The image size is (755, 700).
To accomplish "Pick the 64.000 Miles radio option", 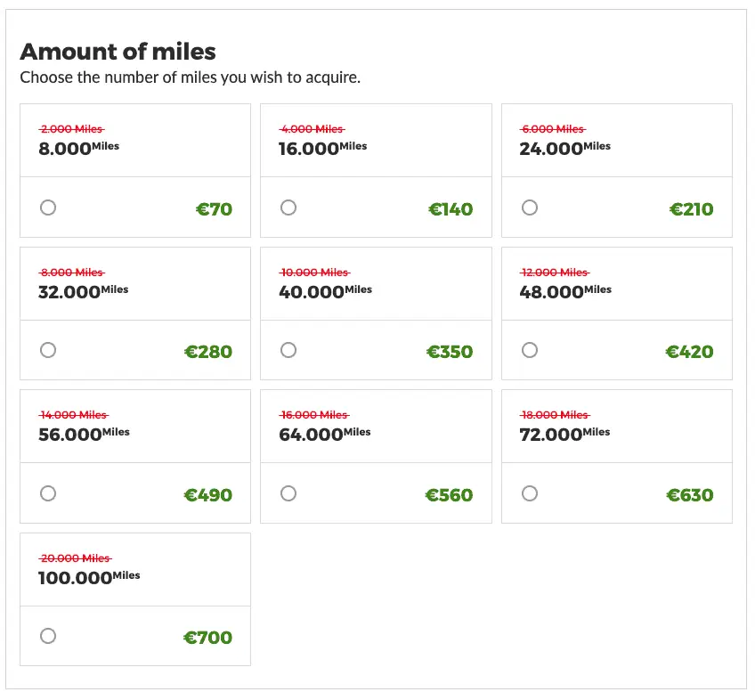I will point(288,493).
